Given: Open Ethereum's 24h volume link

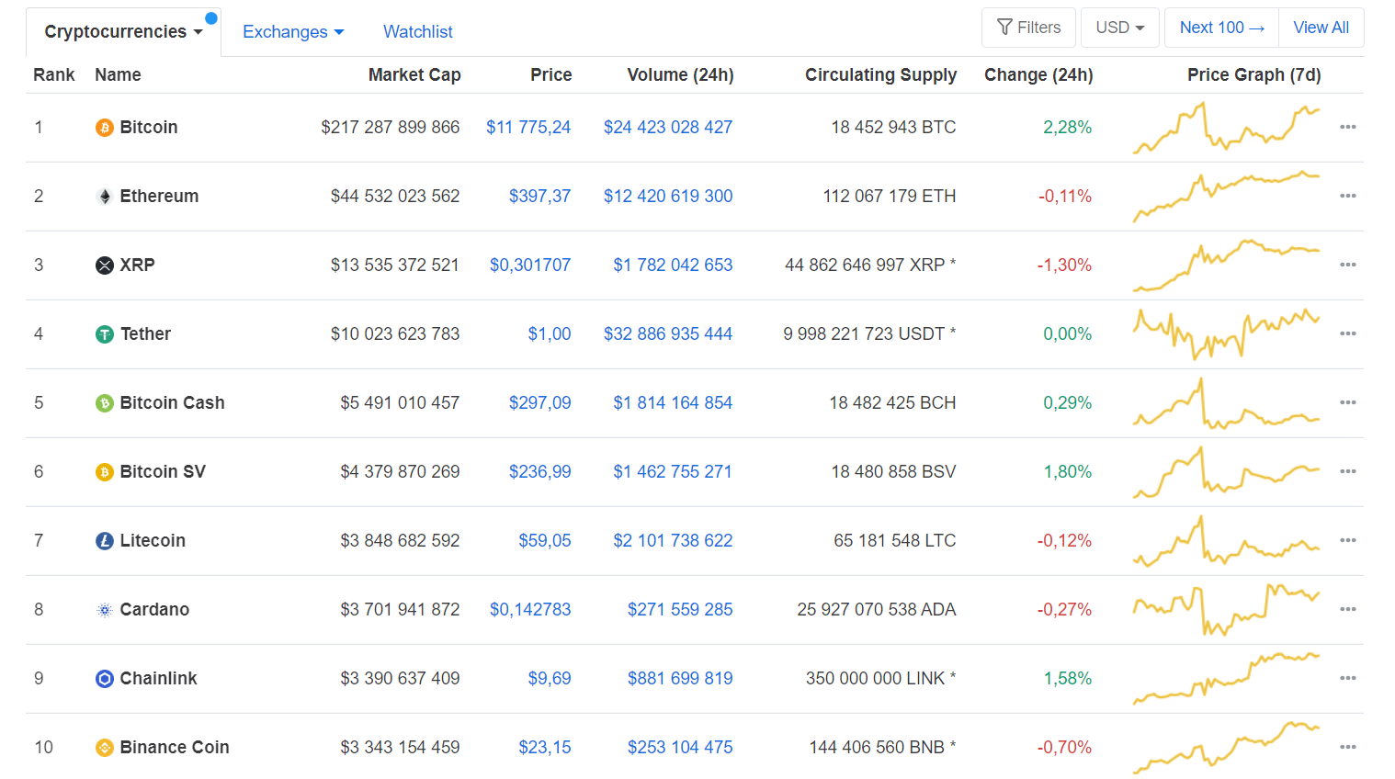Looking at the screenshot, I should pos(668,197).
